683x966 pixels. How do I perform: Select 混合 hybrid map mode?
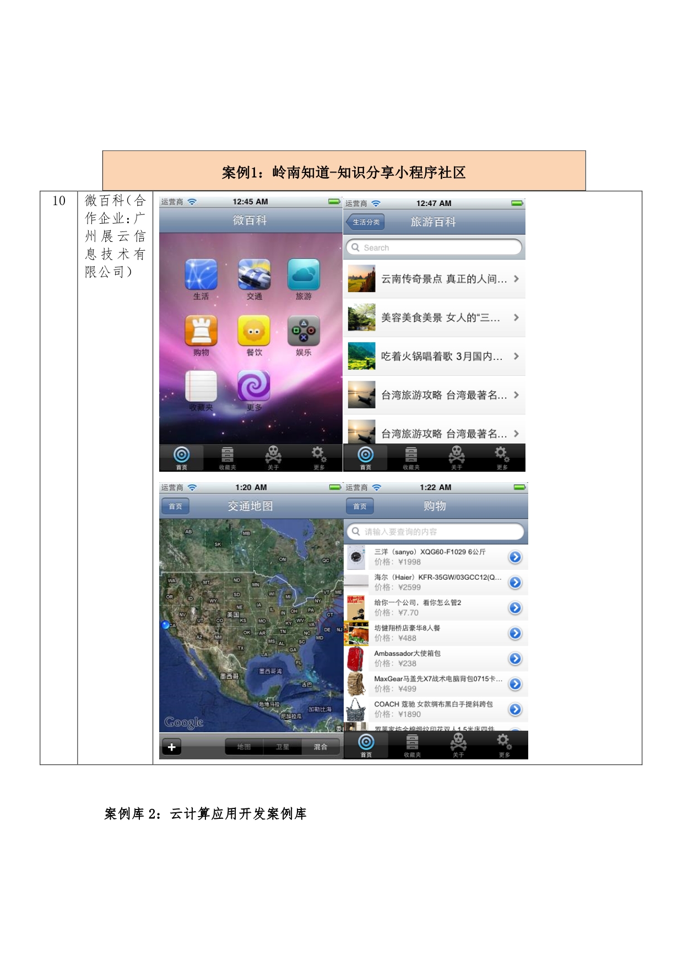click(x=321, y=747)
